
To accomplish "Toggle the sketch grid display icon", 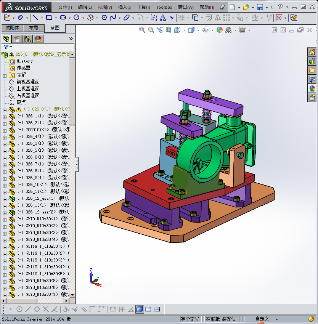I will tap(121, 309).
